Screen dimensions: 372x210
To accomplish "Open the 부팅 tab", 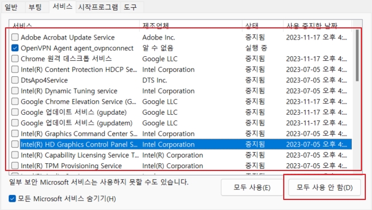I will (35, 7).
